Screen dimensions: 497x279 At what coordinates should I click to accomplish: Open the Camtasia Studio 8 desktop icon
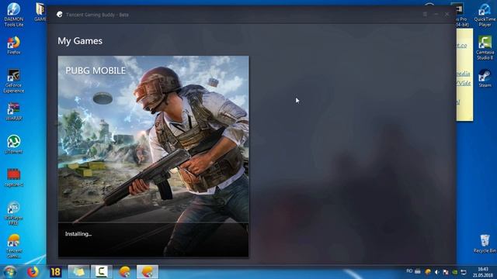pyautogui.click(x=485, y=48)
